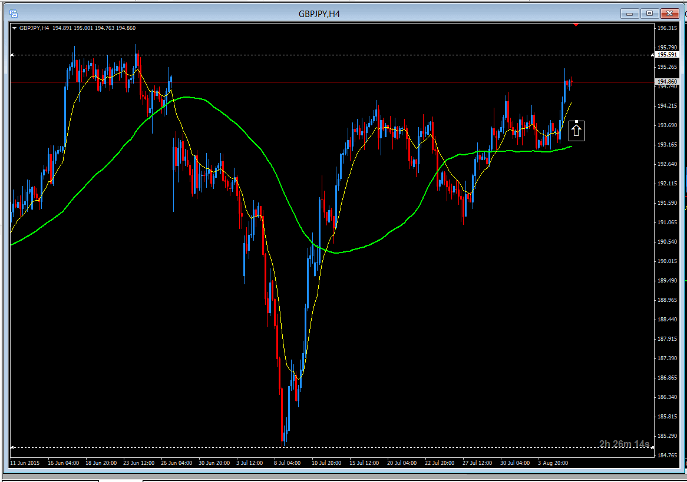Screen dimensions: 687x482
Task: Click left-end arrow of bottom dashed line
Action: 13,447
